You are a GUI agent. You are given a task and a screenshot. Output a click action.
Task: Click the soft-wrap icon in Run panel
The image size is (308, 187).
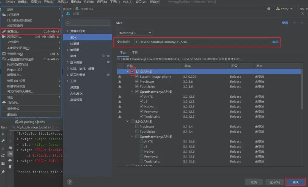(x=10, y=147)
